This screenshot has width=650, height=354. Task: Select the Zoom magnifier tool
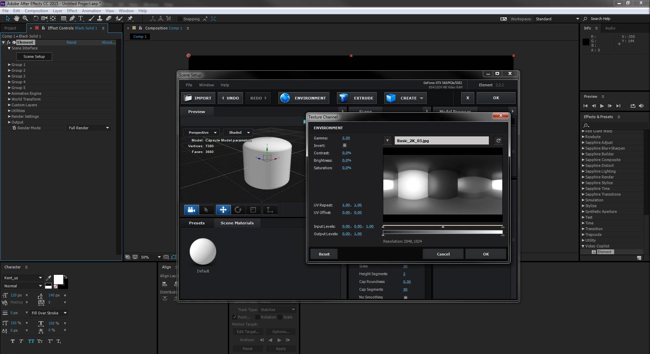coord(25,18)
